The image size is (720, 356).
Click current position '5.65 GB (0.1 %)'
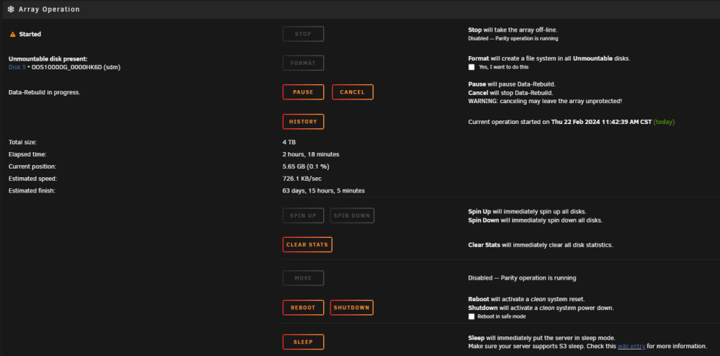pos(306,166)
